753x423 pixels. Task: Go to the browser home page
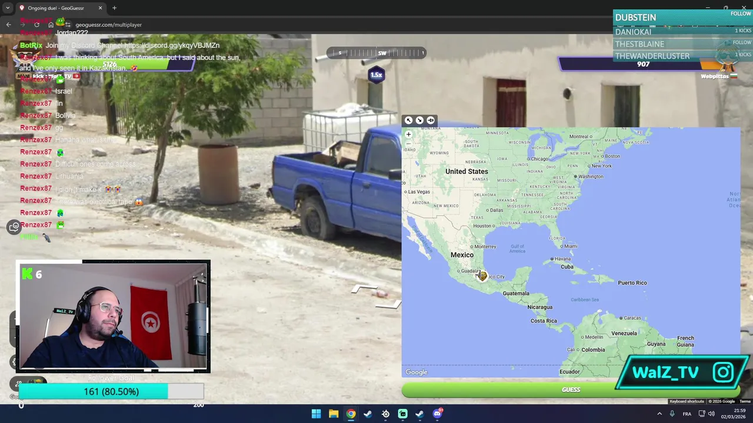(51, 25)
